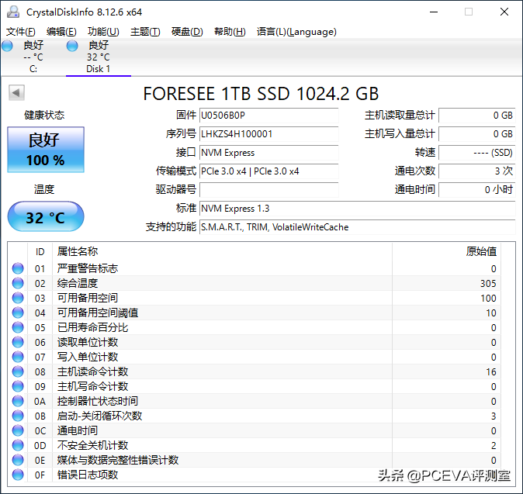Click the raw value 305
This screenshot has width=523, height=494.
point(488,283)
